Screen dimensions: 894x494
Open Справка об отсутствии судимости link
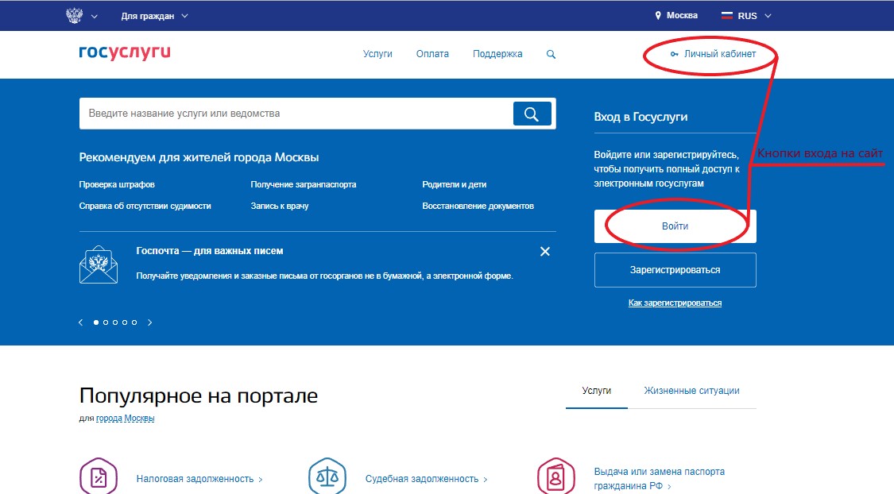pos(145,206)
